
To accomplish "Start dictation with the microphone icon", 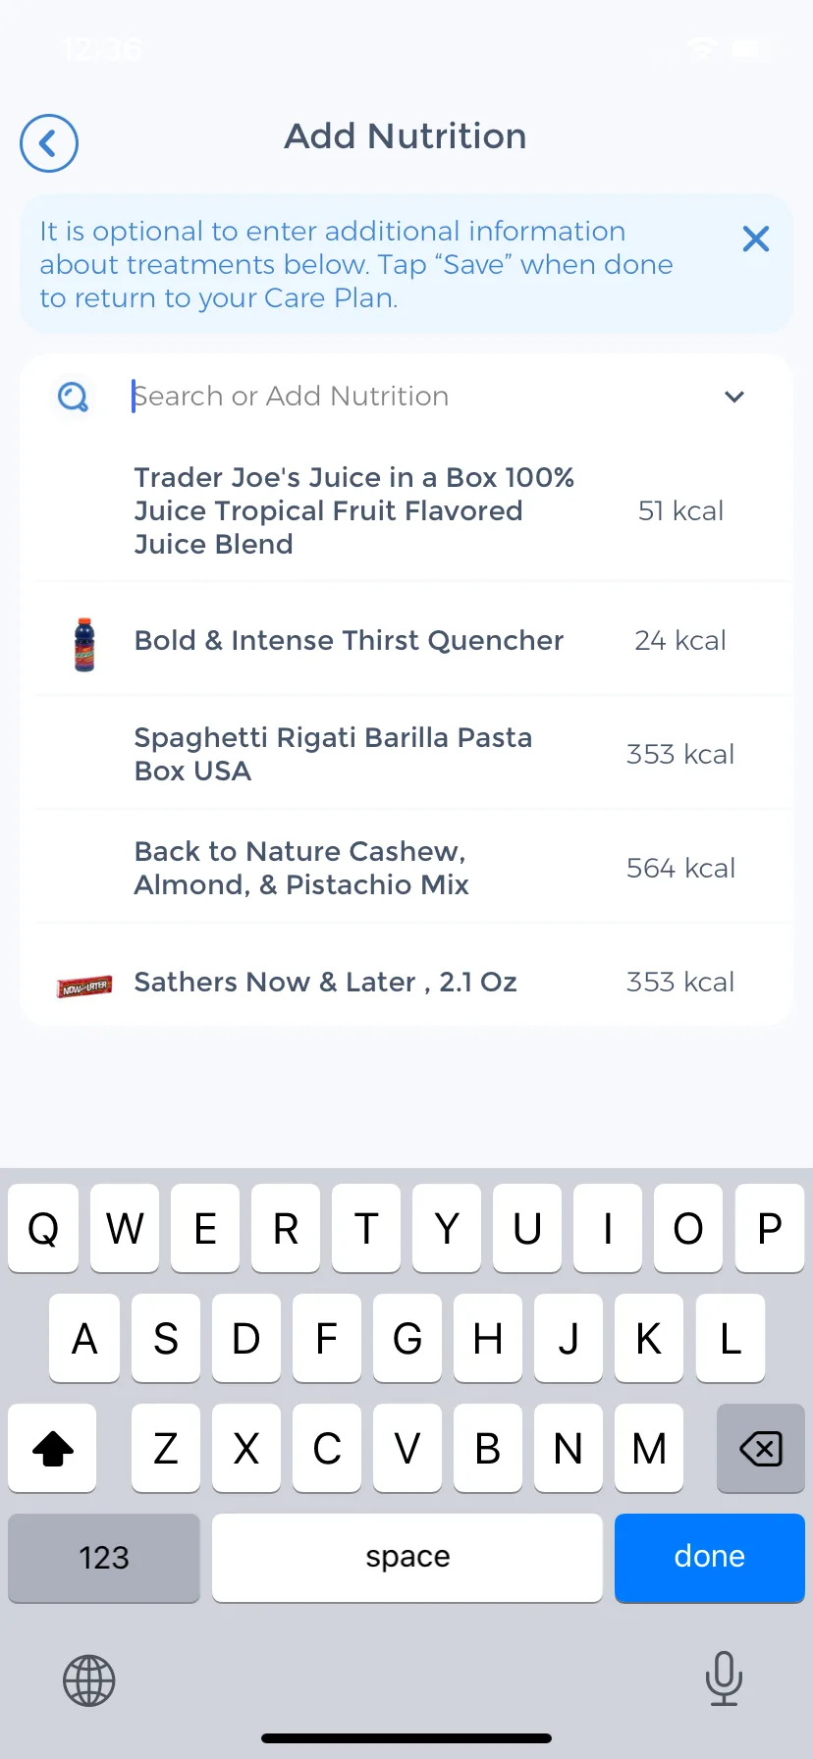I will [724, 1679].
